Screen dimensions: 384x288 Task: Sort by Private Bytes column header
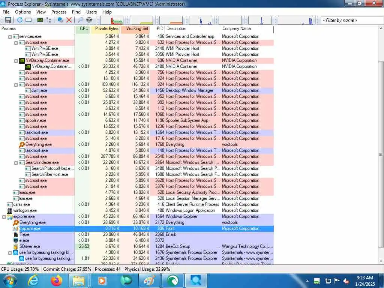coord(105,28)
